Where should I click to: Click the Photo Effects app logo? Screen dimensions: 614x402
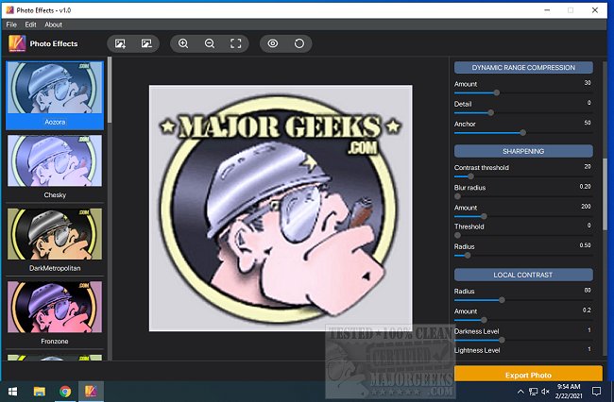pyautogui.click(x=17, y=43)
